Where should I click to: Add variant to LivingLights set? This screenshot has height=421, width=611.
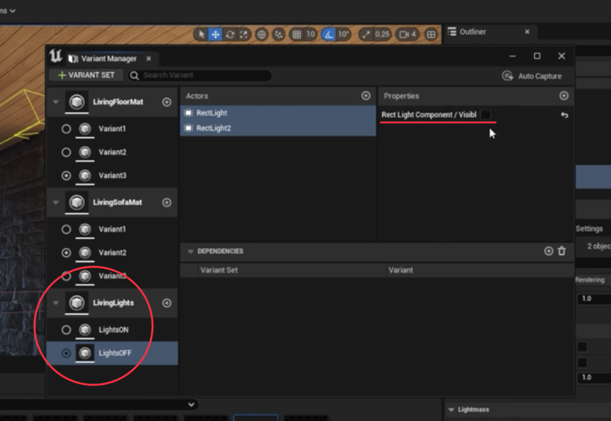(166, 303)
